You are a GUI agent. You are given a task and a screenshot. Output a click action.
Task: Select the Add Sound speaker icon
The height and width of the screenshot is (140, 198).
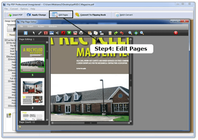57,33
